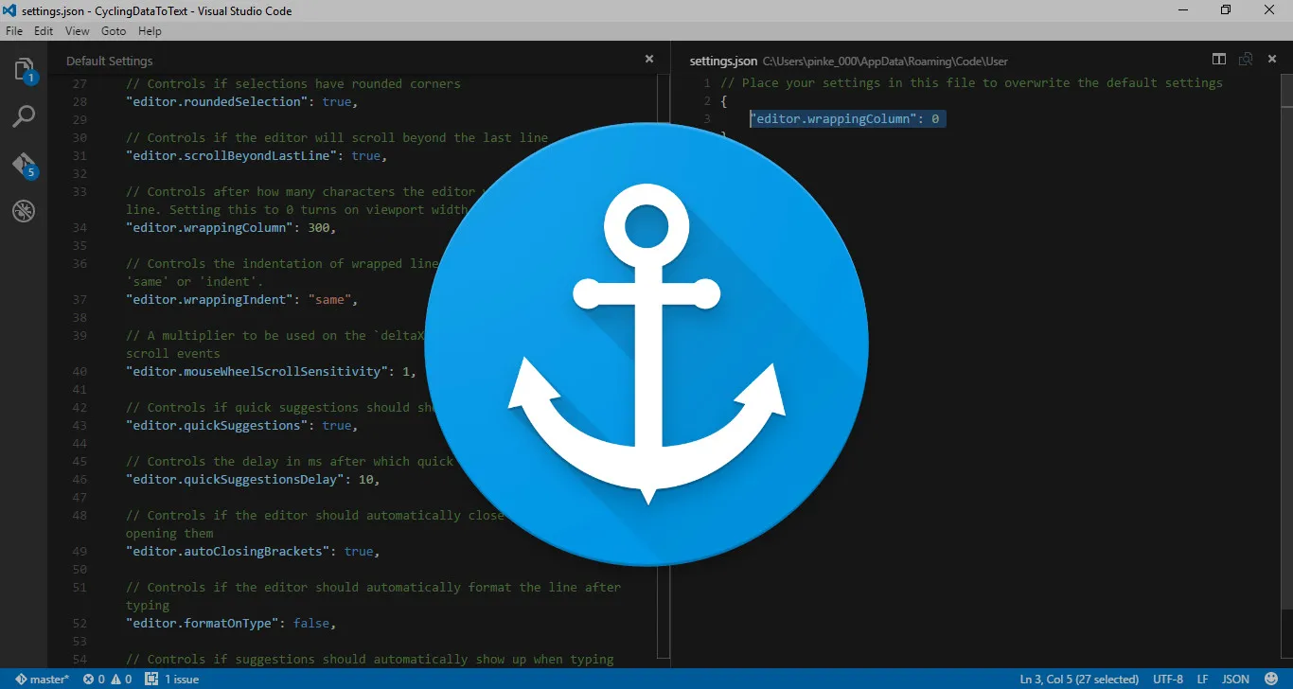The width and height of the screenshot is (1293, 689).
Task: Click line number 34 in Default Settings gutter
Action: (80, 227)
